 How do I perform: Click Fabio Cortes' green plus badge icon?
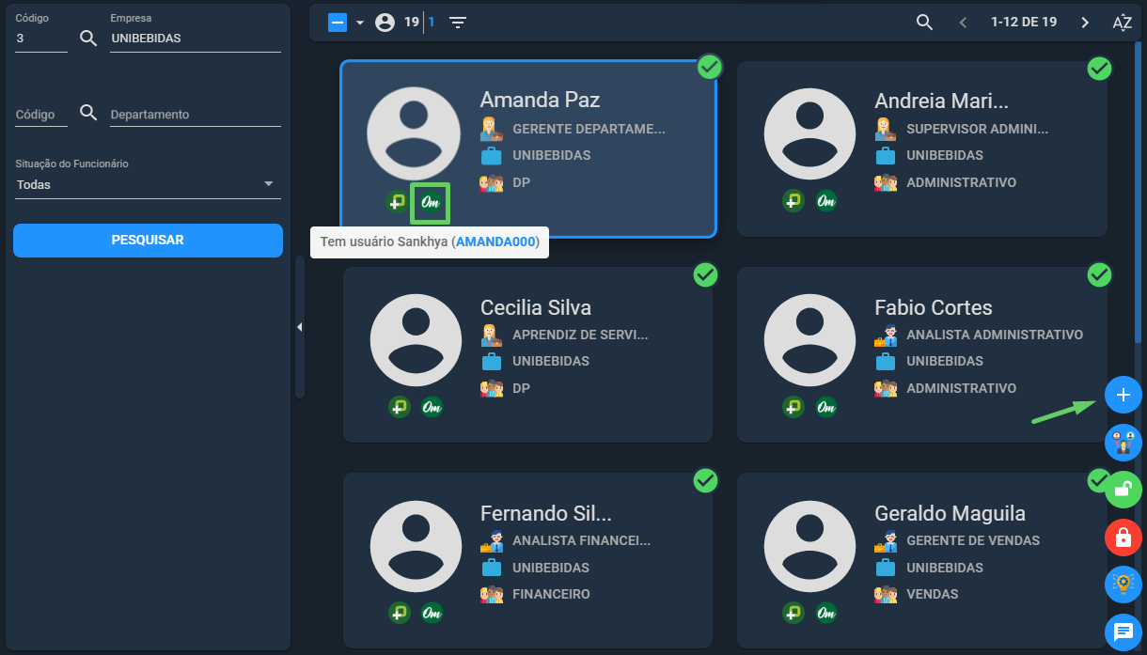coord(793,407)
